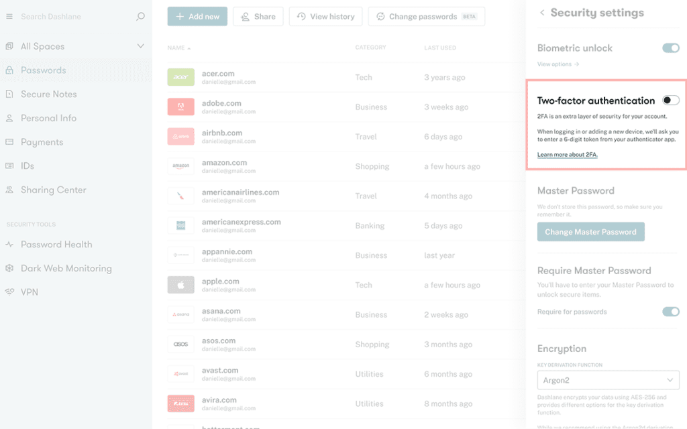The height and width of the screenshot is (429, 687).
Task: Go to the Sharing Center
Action: [53, 190]
